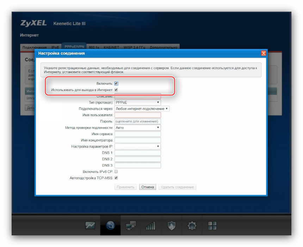Open the Тип (протокол) PPPoE dropdown
Viewport: 303px width, 247px height.
coord(138,102)
